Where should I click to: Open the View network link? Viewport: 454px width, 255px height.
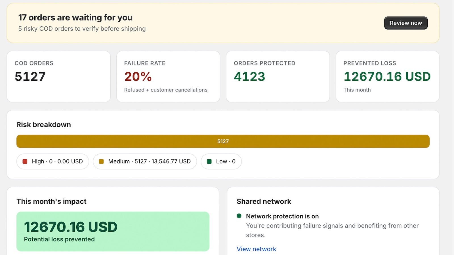pyautogui.click(x=256, y=249)
